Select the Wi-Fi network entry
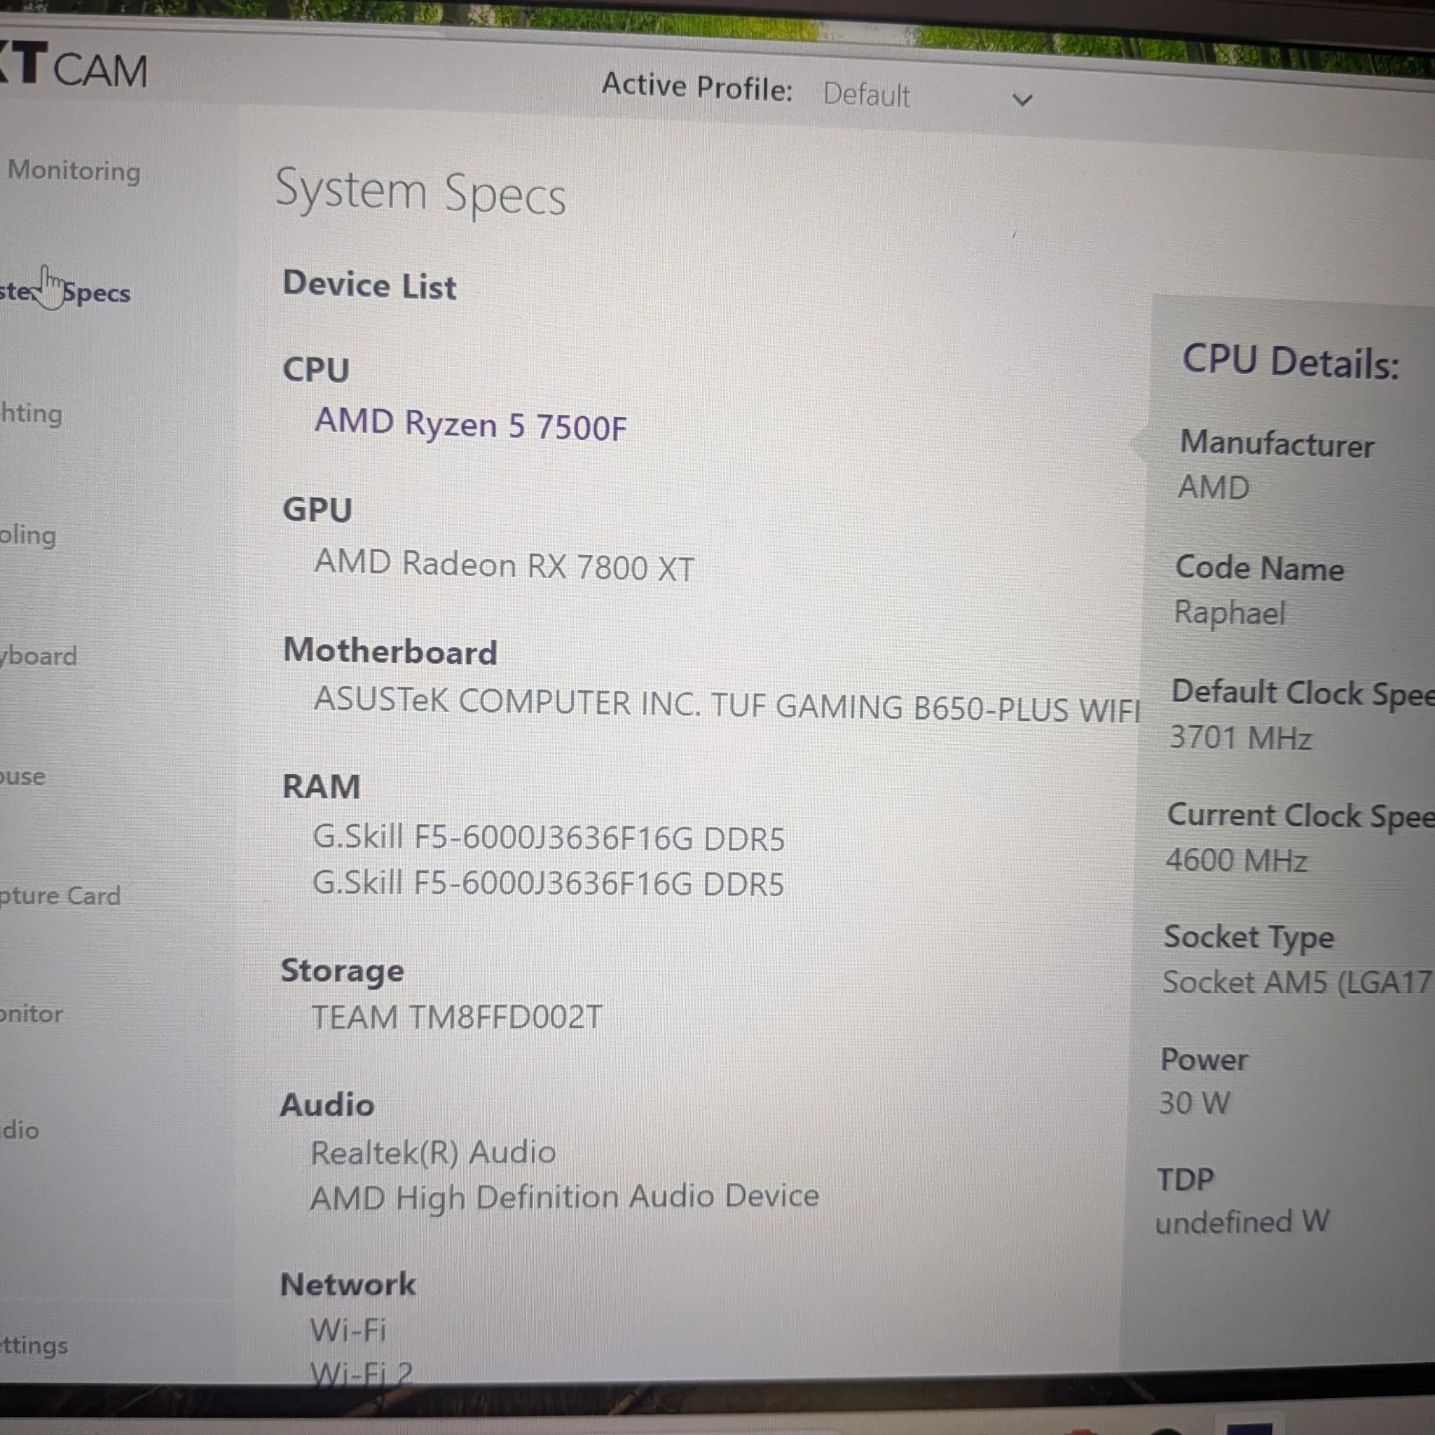Viewport: 1435px width, 1435px height. click(348, 1331)
